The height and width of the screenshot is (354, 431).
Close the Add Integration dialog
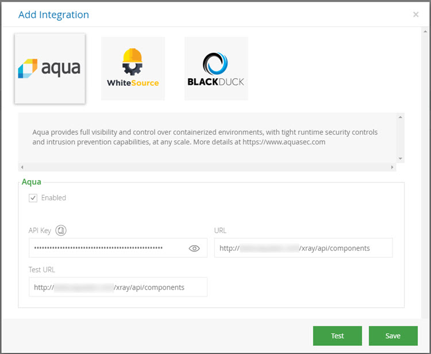(x=415, y=14)
